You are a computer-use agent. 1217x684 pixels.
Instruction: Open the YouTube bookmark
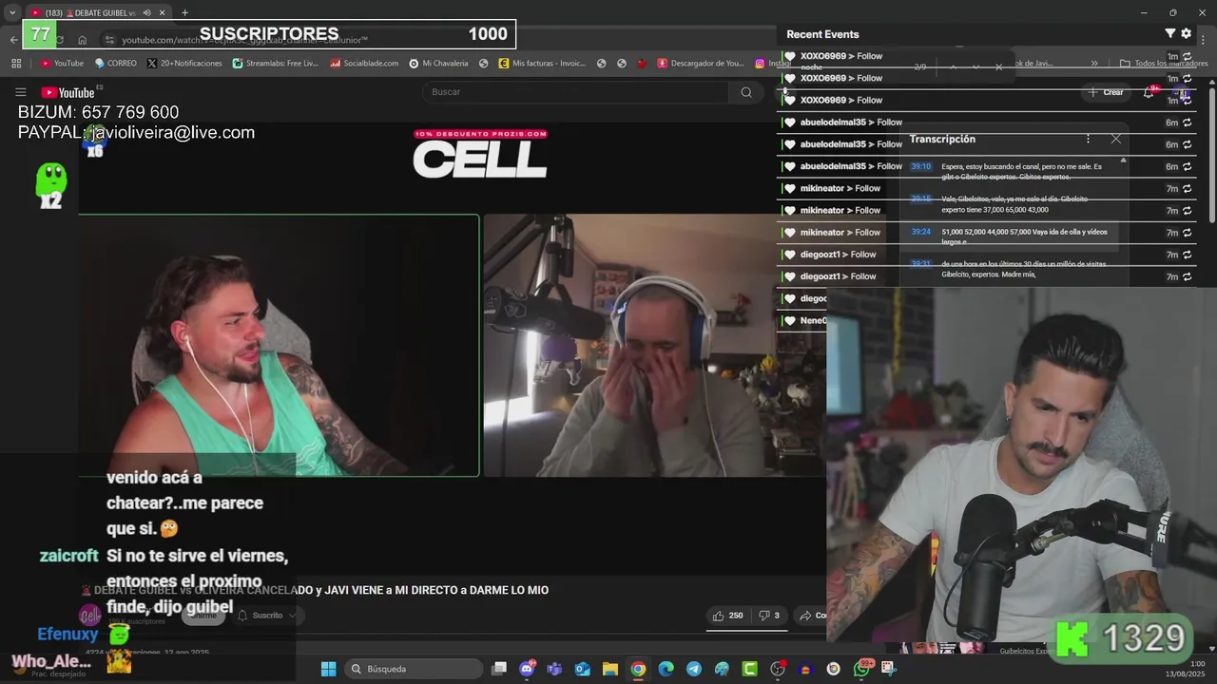[62, 64]
